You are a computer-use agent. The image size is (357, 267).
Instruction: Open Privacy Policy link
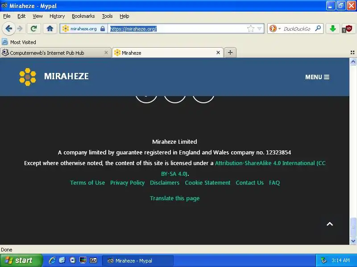point(127,183)
